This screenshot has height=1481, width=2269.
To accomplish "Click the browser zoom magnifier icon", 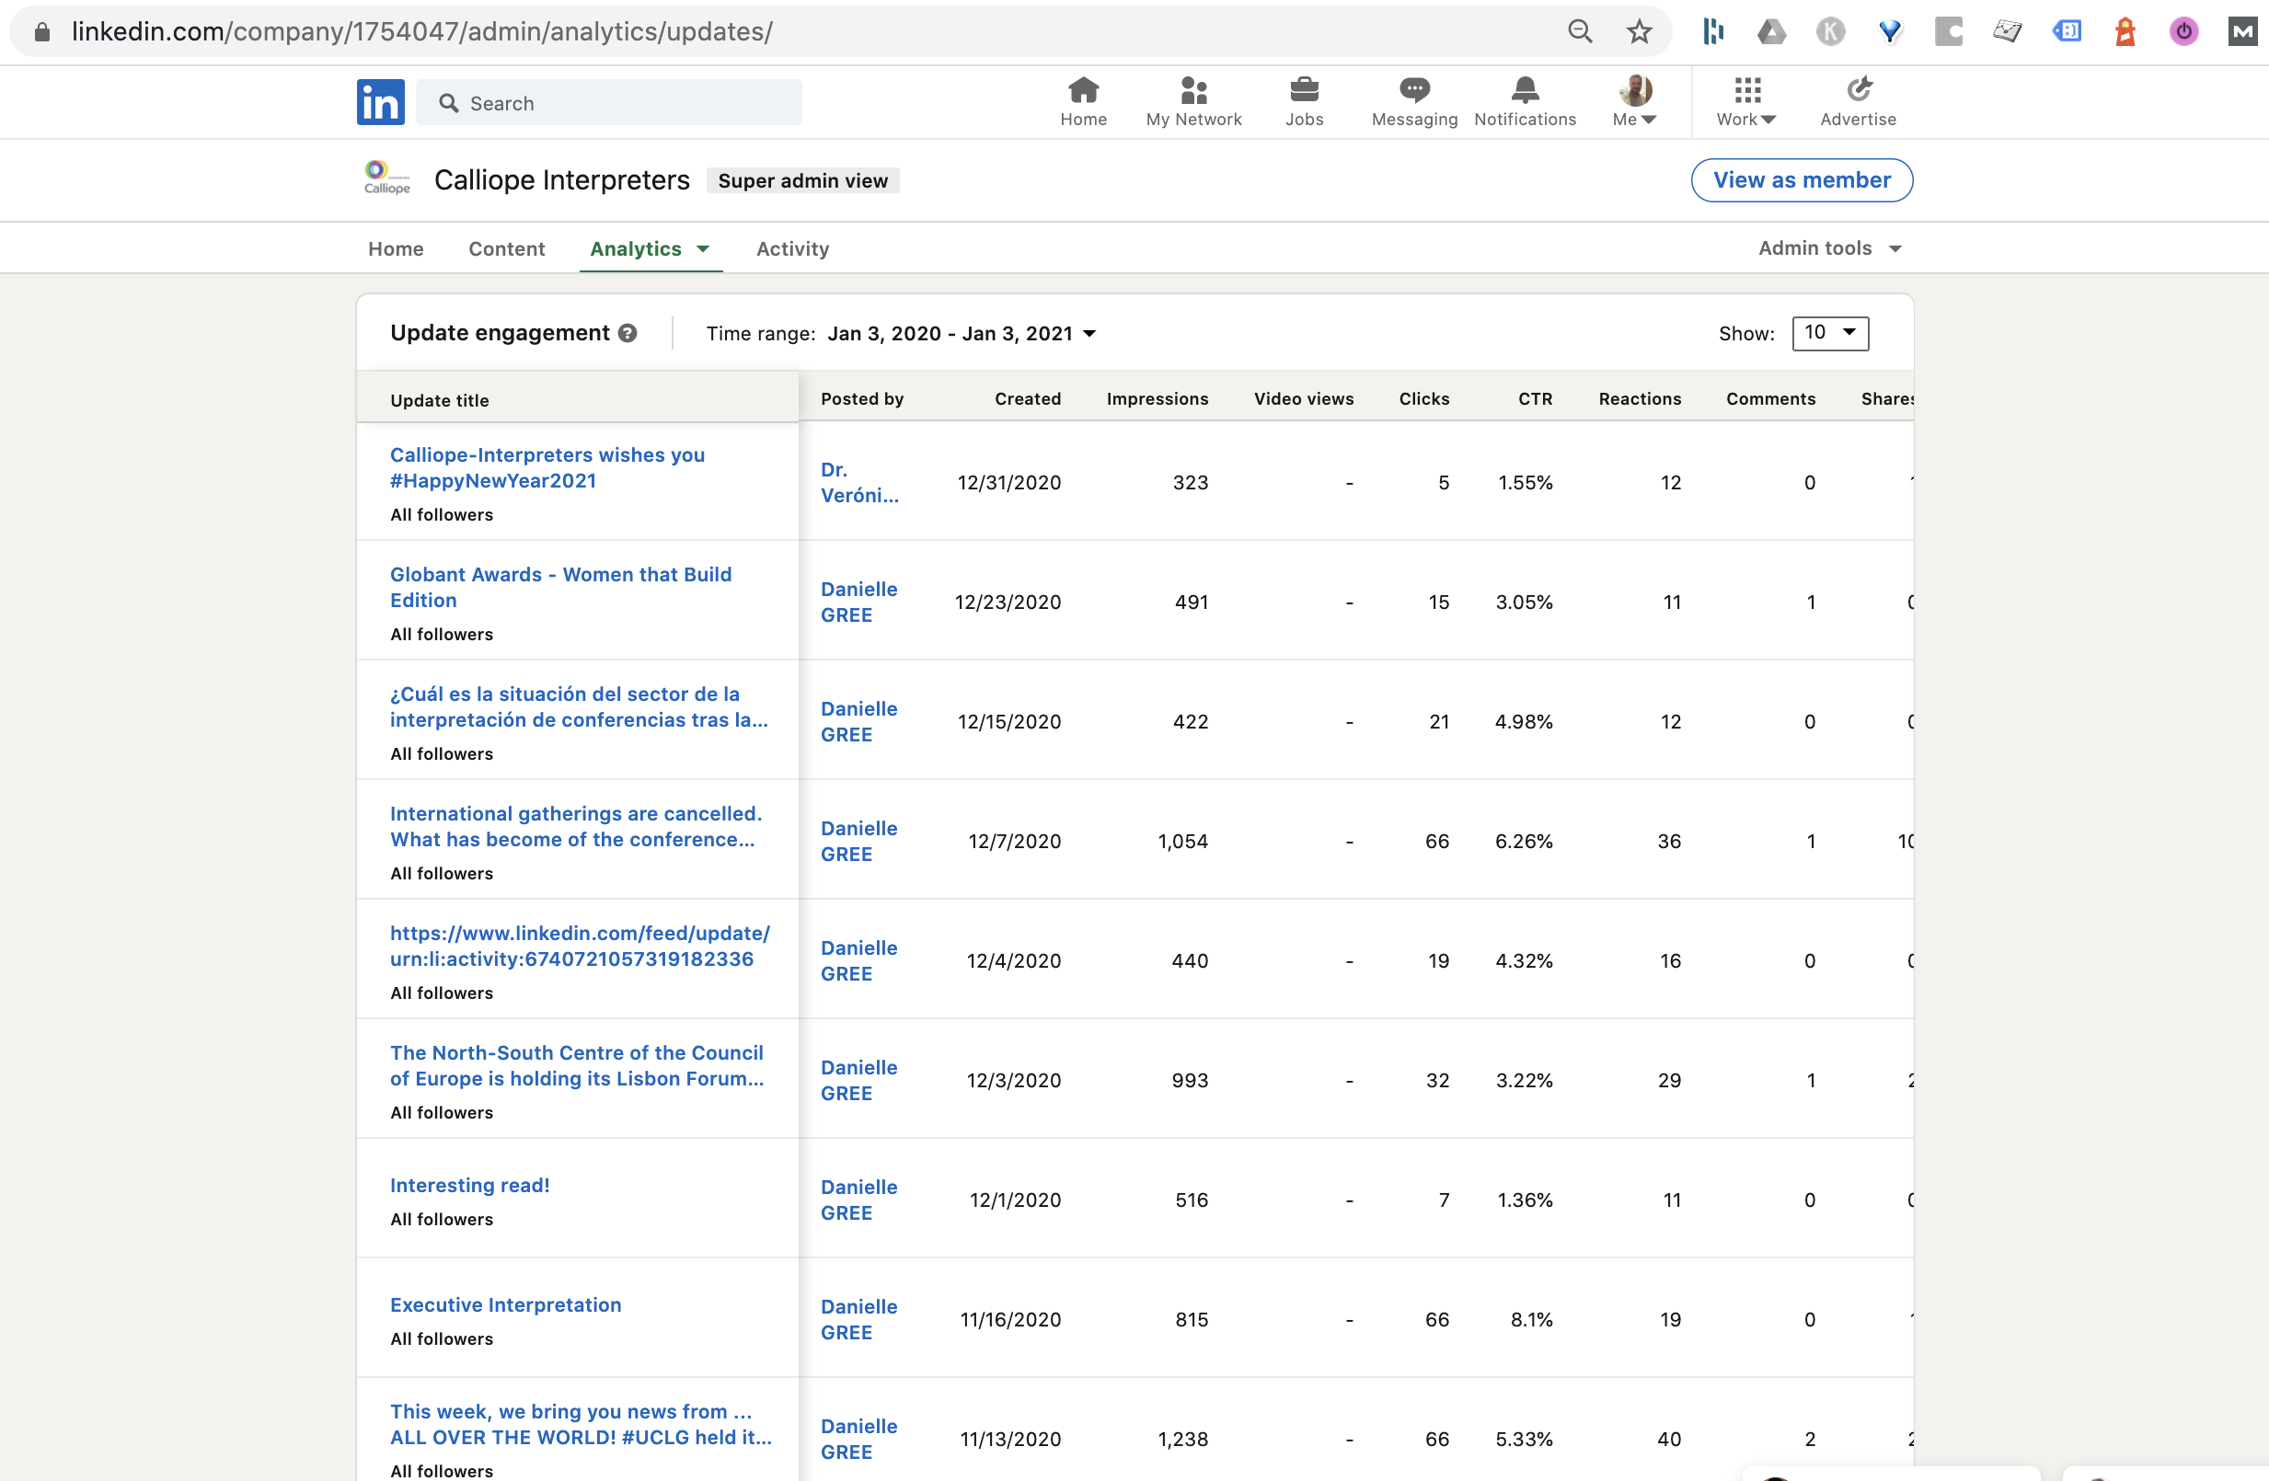I will pos(1580,31).
